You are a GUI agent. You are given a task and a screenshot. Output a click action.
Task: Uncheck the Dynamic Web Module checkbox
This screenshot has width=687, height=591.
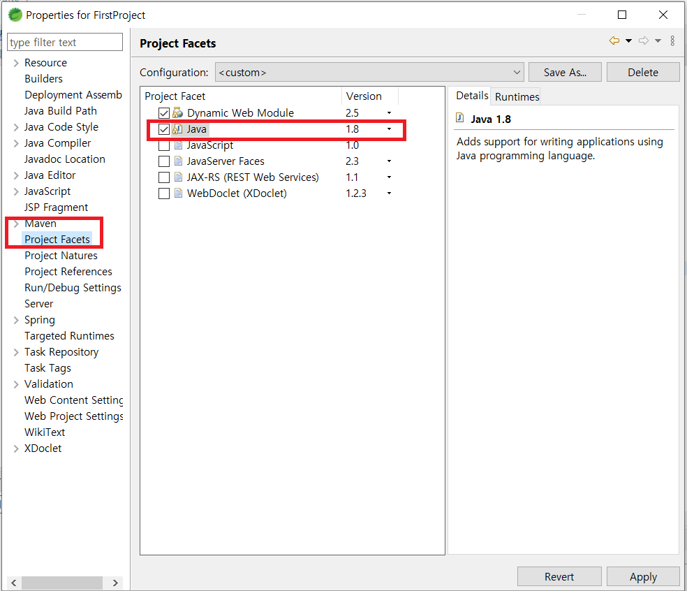164,113
